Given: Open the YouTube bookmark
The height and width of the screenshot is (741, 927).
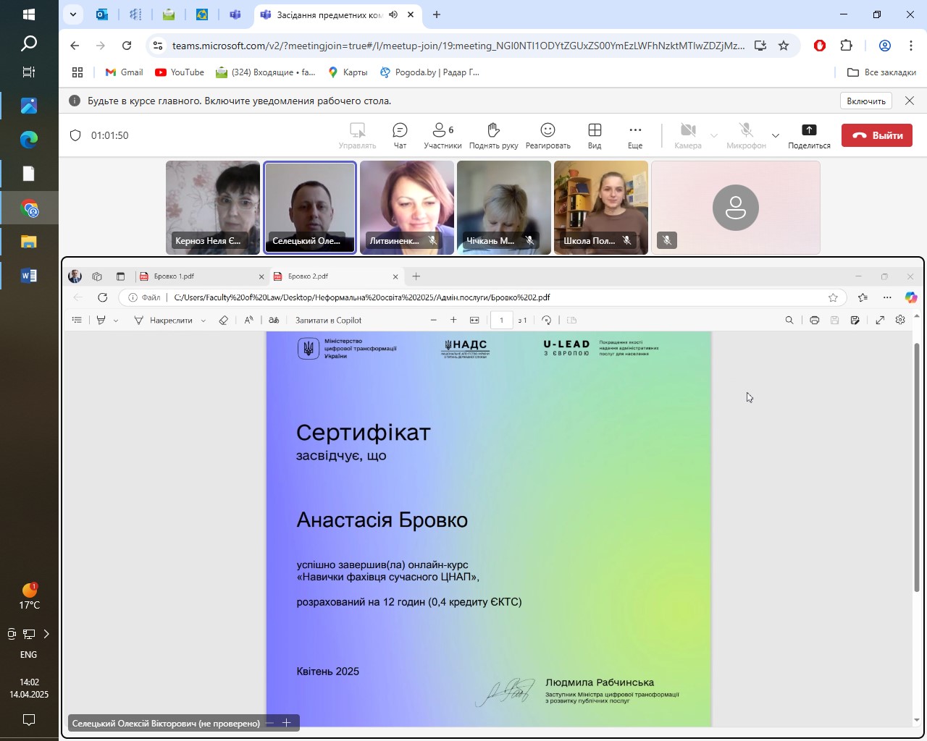Looking at the screenshot, I should pos(179,72).
